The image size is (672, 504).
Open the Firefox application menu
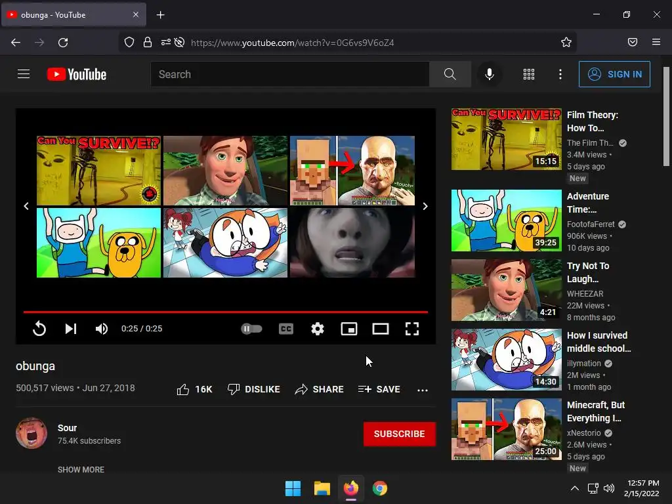pyautogui.click(x=656, y=42)
